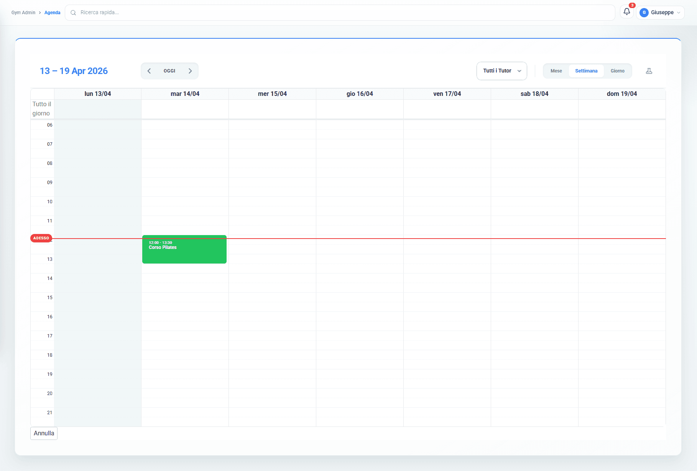The height and width of the screenshot is (471, 697).
Task: Open the Corso Pilates event
Action: [x=184, y=250]
